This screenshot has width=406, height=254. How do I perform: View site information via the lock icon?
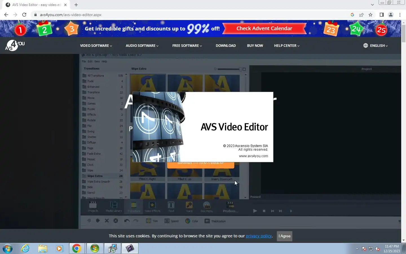pyautogui.click(x=36, y=15)
